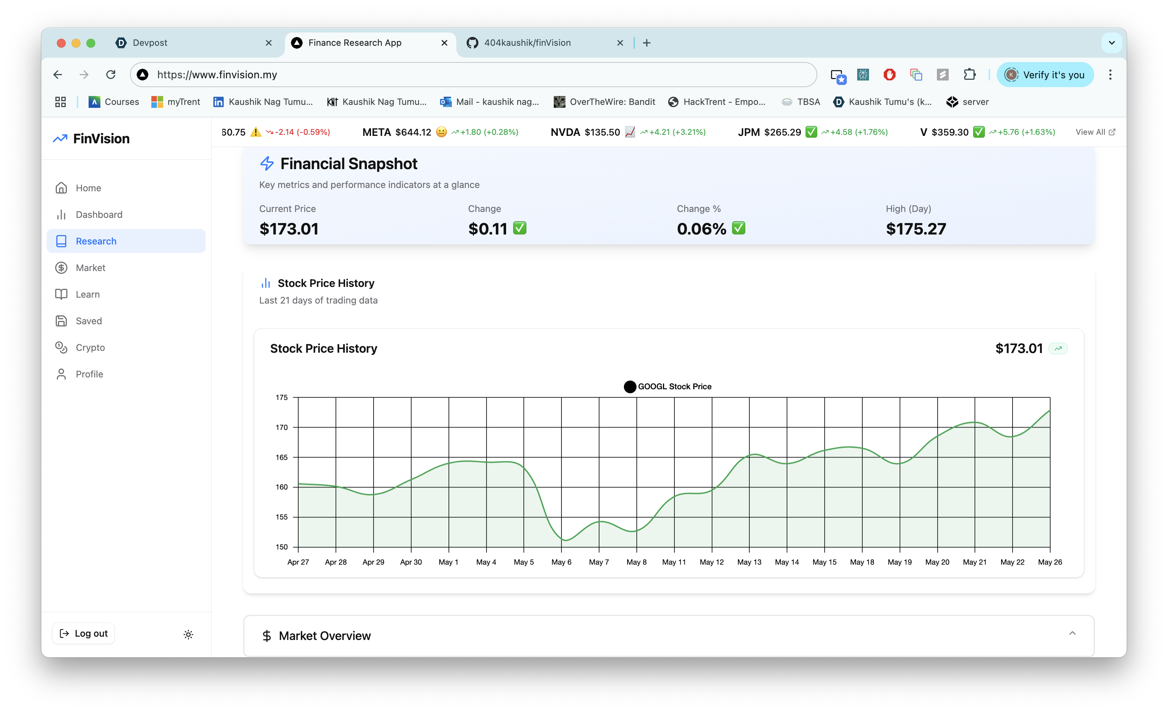
Task: Click the browser Extensions puzzle icon
Action: tap(969, 75)
